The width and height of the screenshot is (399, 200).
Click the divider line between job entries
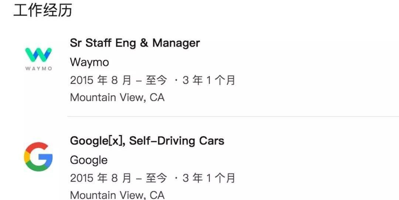pyautogui.click(x=233, y=116)
